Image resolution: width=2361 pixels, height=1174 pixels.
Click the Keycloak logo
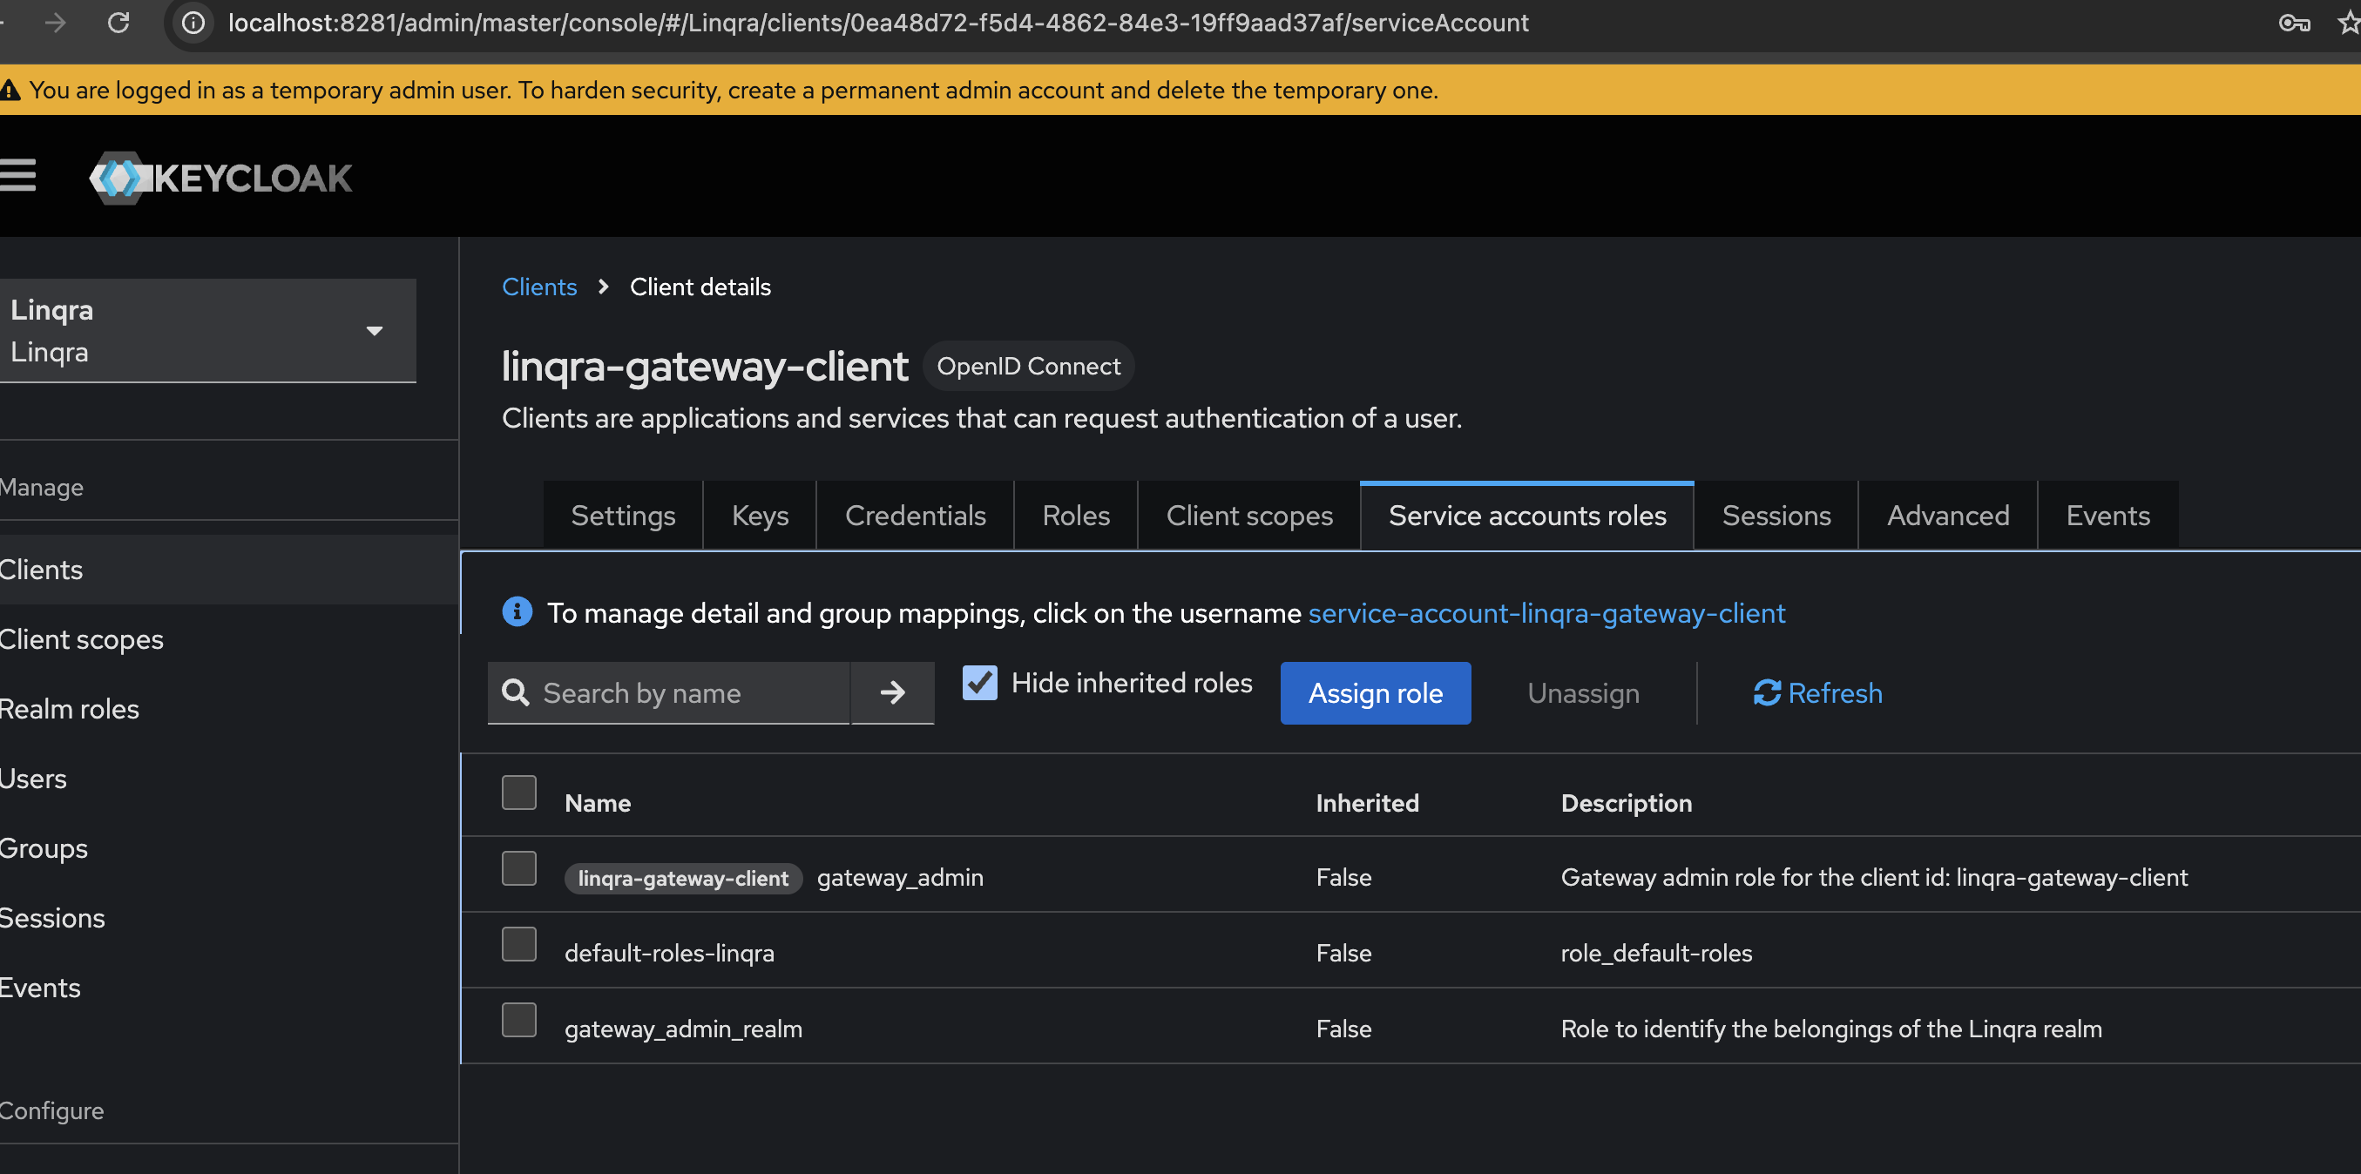coord(220,179)
